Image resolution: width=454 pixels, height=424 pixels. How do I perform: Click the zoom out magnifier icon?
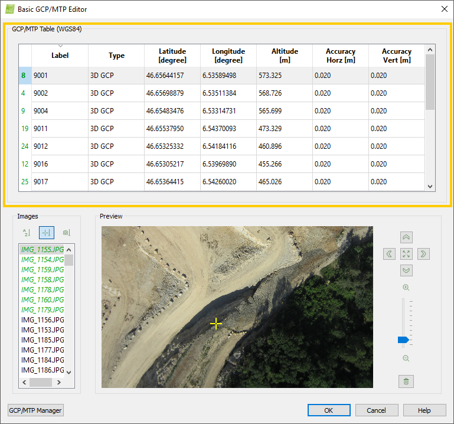tap(406, 358)
